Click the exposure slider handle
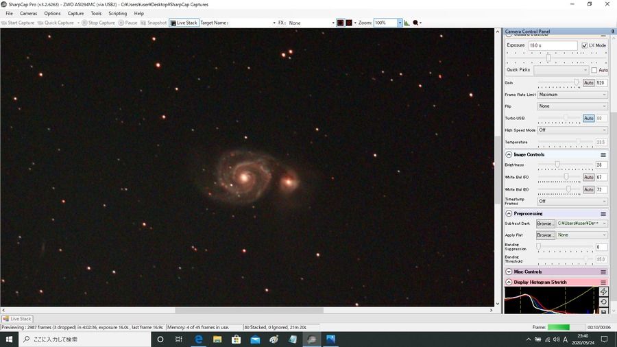 [548, 58]
